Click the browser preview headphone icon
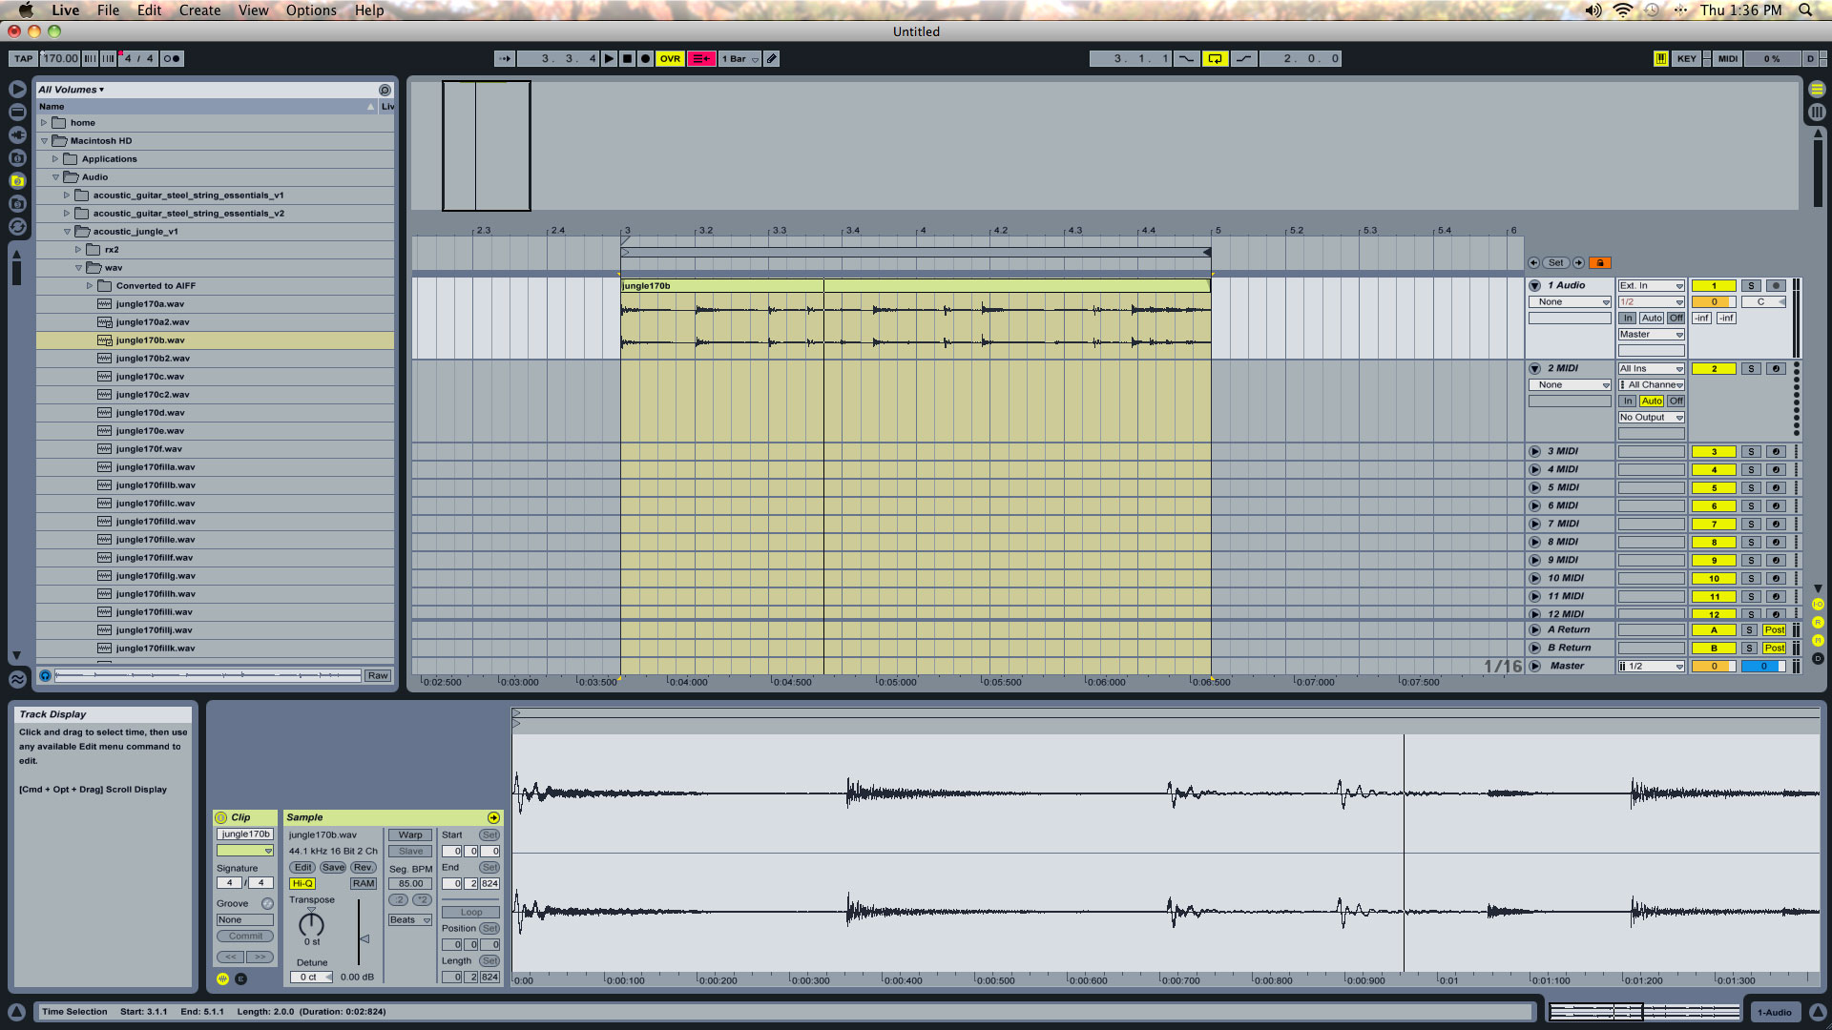 point(45,676)
